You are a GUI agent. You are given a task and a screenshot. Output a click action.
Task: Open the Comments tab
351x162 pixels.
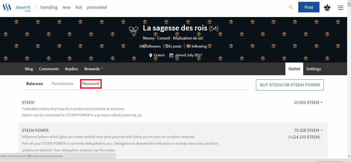pos(49,69)
